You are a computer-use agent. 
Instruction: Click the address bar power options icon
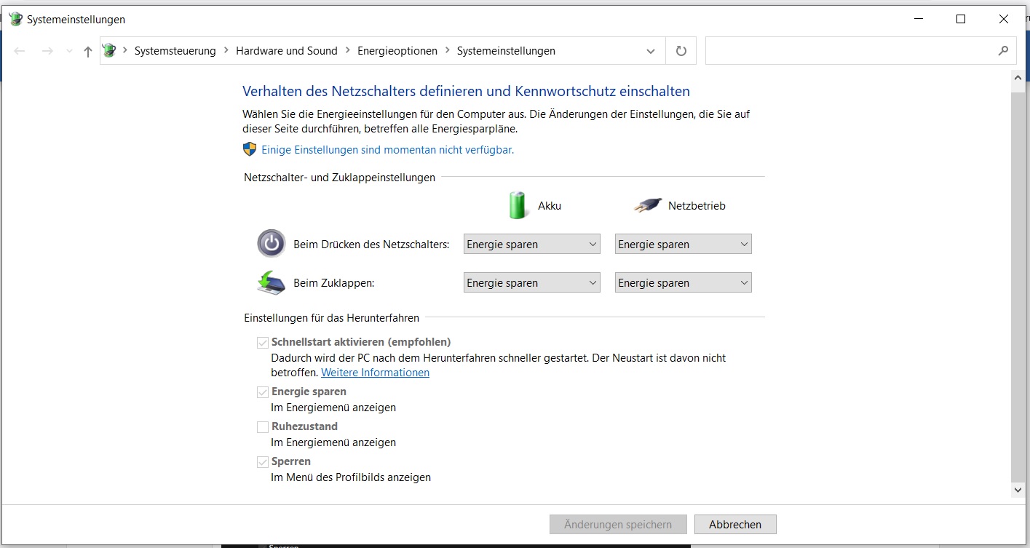(x=109, y=50)
